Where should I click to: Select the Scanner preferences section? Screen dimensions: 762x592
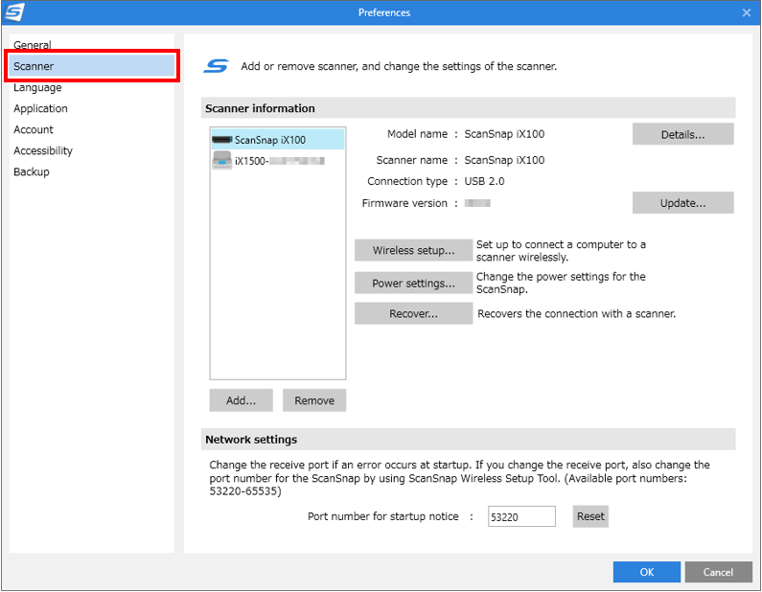click(x=92, y=66)
